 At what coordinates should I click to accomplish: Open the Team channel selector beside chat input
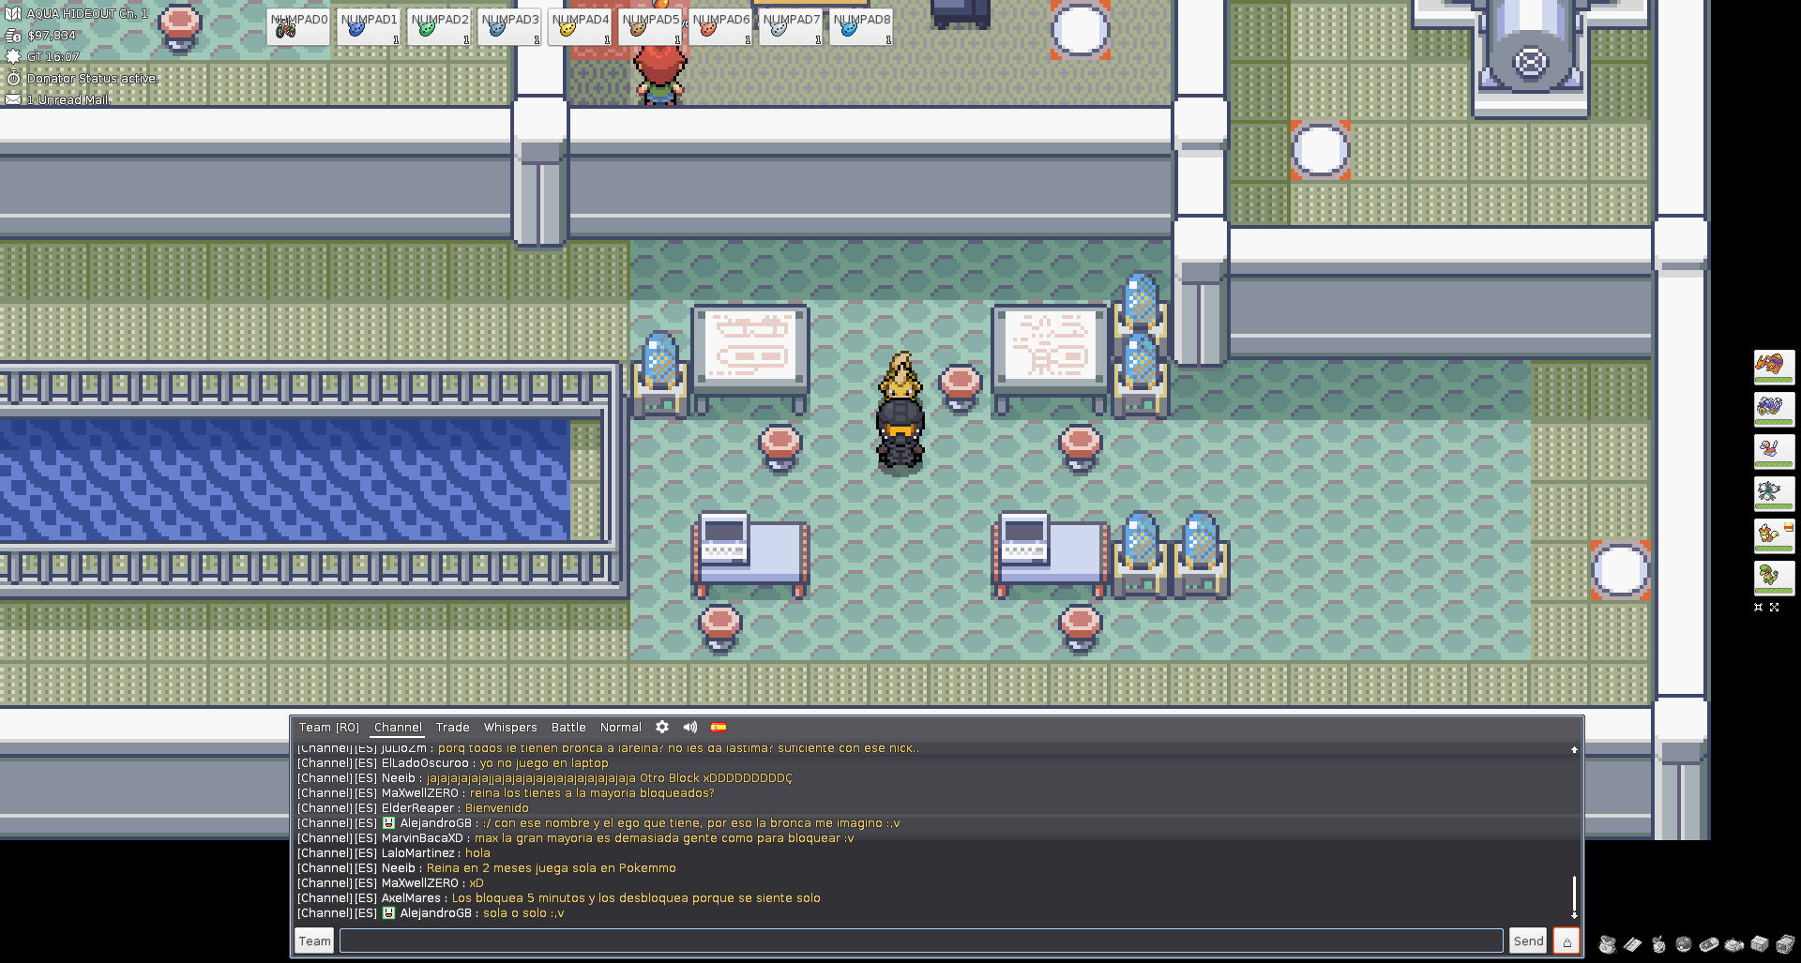point(315,940)
